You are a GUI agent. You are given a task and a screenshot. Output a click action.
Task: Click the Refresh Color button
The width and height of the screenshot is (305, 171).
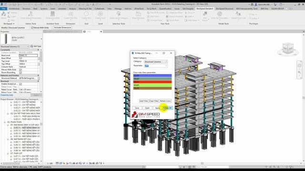[165, 101]
